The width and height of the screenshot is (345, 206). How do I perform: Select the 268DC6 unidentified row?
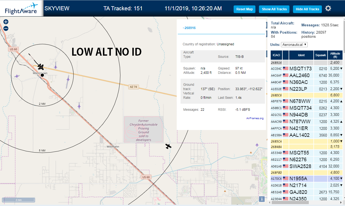click(x=307, y=95)
